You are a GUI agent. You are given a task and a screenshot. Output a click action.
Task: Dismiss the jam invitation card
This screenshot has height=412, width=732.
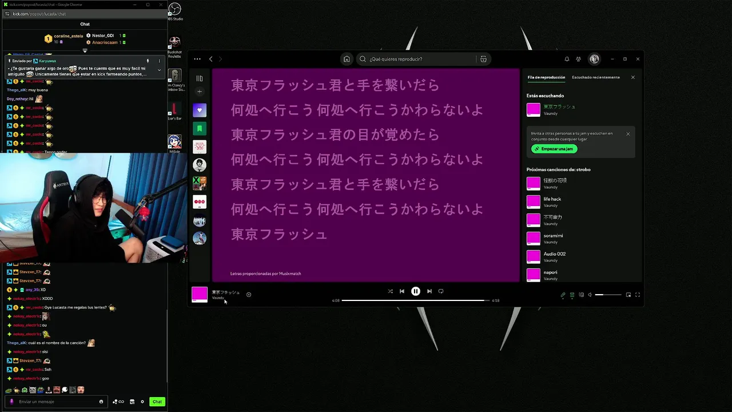tap(628, 134)
